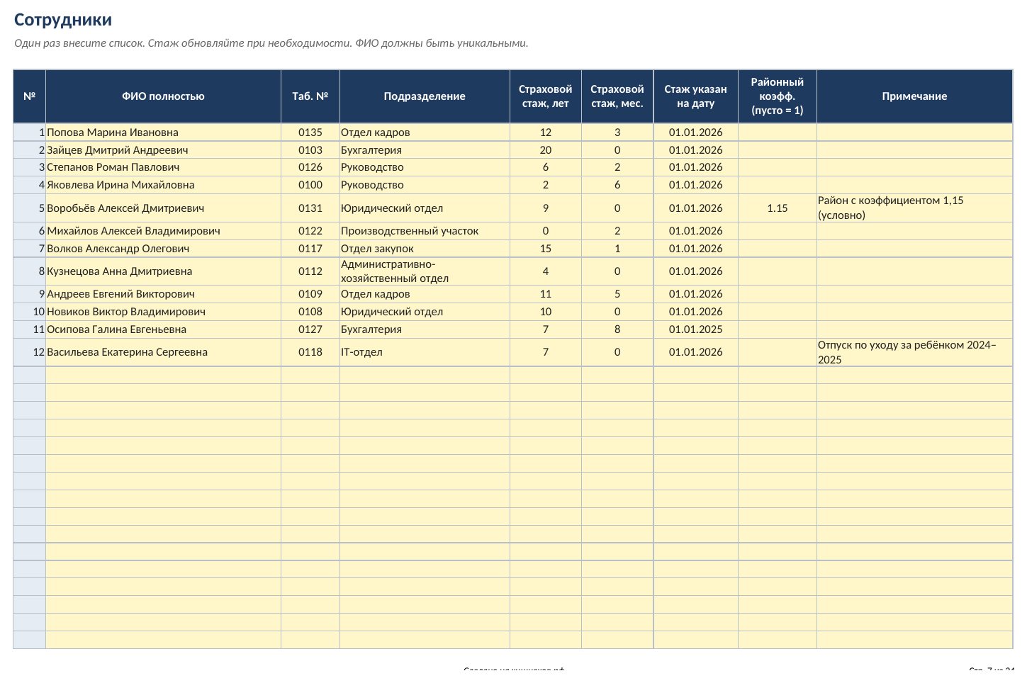This screenshot has height=683, width=1027.
Task: Select the "Таб. №" header cell
Action: (x=310, y=96)
